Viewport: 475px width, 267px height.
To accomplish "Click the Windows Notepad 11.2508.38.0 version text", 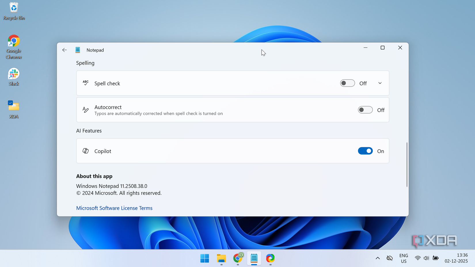I will pyautogui.click(x=112, y=186).
